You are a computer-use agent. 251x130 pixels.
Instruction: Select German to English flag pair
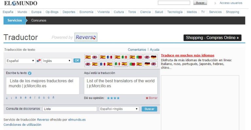(150, 64)
